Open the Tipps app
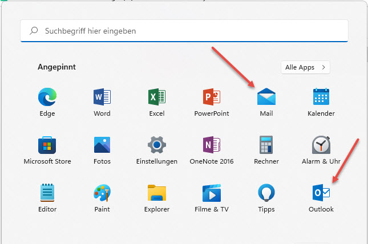This screenshot has width=368, height=244. click(266, 194)
